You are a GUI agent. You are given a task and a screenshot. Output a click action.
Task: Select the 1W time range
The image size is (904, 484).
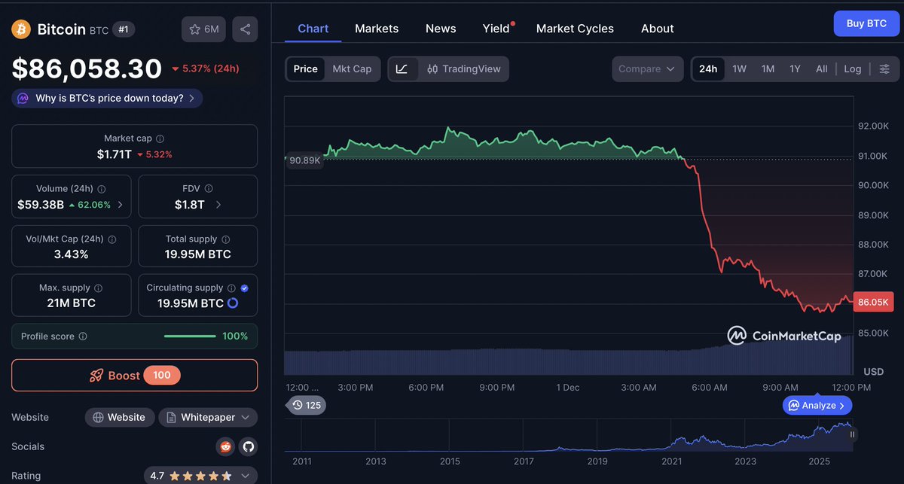pos(740,68)
